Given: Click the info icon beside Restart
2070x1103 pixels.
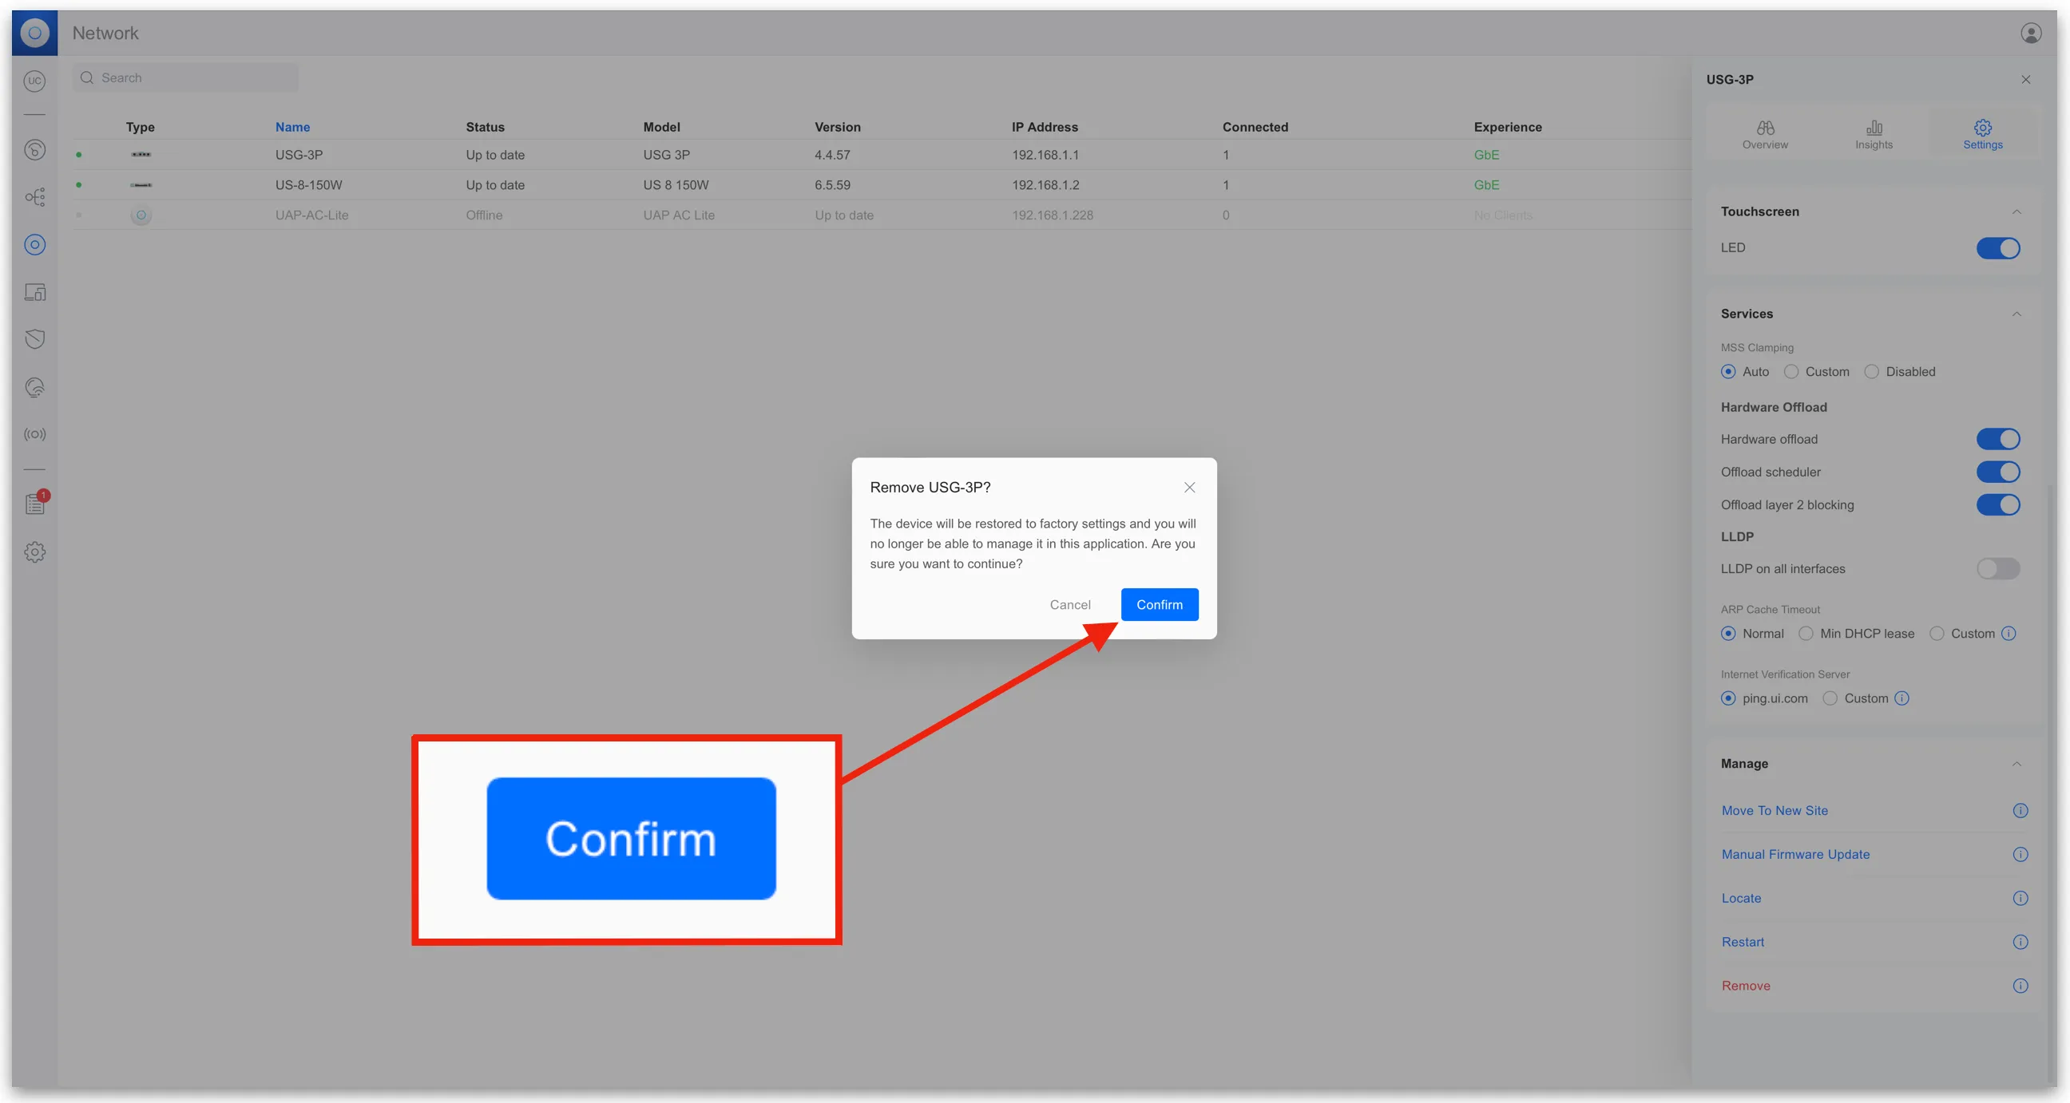Looking at the screenshot, I should click(2020, 942).
